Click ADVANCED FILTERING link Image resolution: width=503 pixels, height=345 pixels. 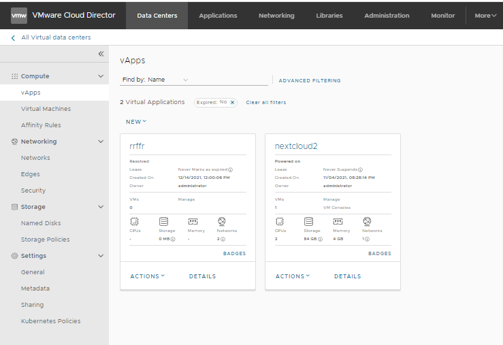pyautogui.click(x=310, y=80)
